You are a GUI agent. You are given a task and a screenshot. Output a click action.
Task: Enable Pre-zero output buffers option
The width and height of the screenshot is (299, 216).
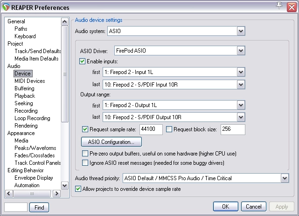[85, 153]
